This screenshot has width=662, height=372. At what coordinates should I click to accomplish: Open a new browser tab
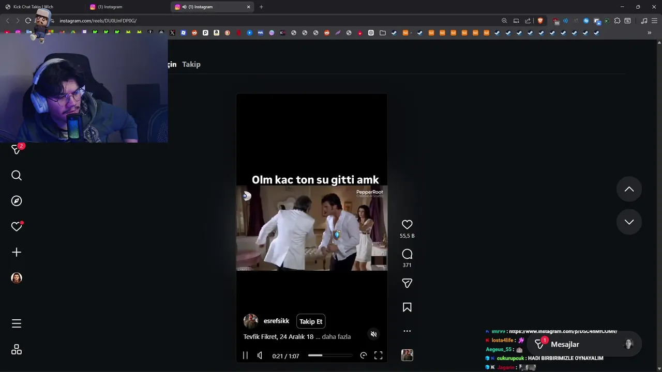click(261, 7)
